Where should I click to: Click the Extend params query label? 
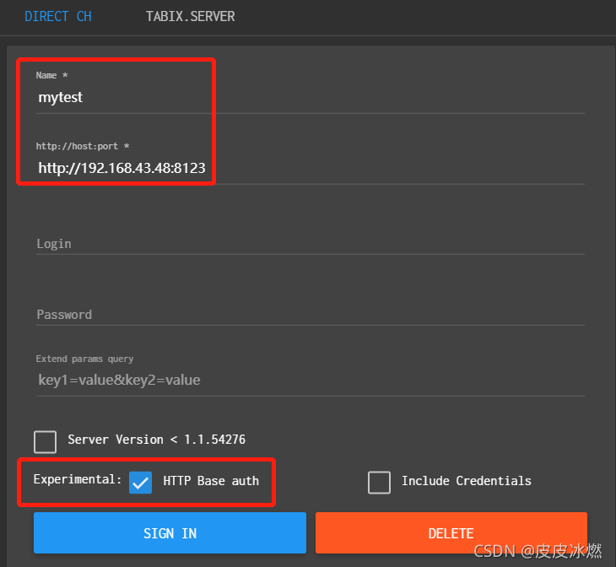pyautogui.click(x=84, y=359)
